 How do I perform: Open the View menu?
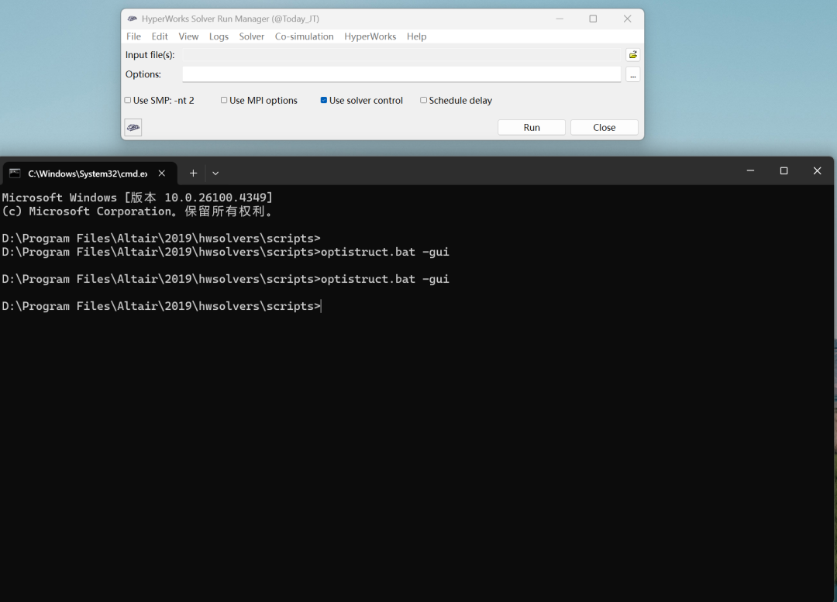click(188, 36)
